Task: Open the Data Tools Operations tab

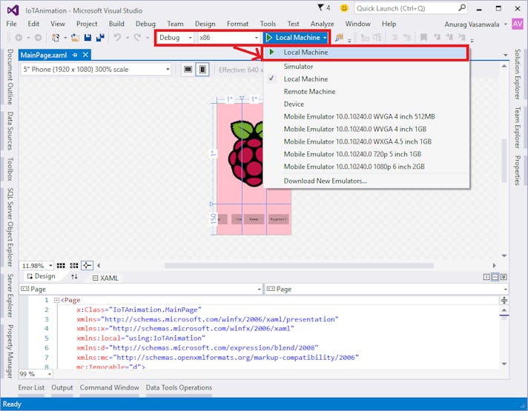Action: [179, 388]
